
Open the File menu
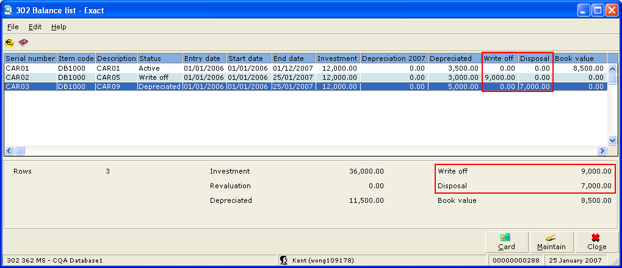coord(13,27)
